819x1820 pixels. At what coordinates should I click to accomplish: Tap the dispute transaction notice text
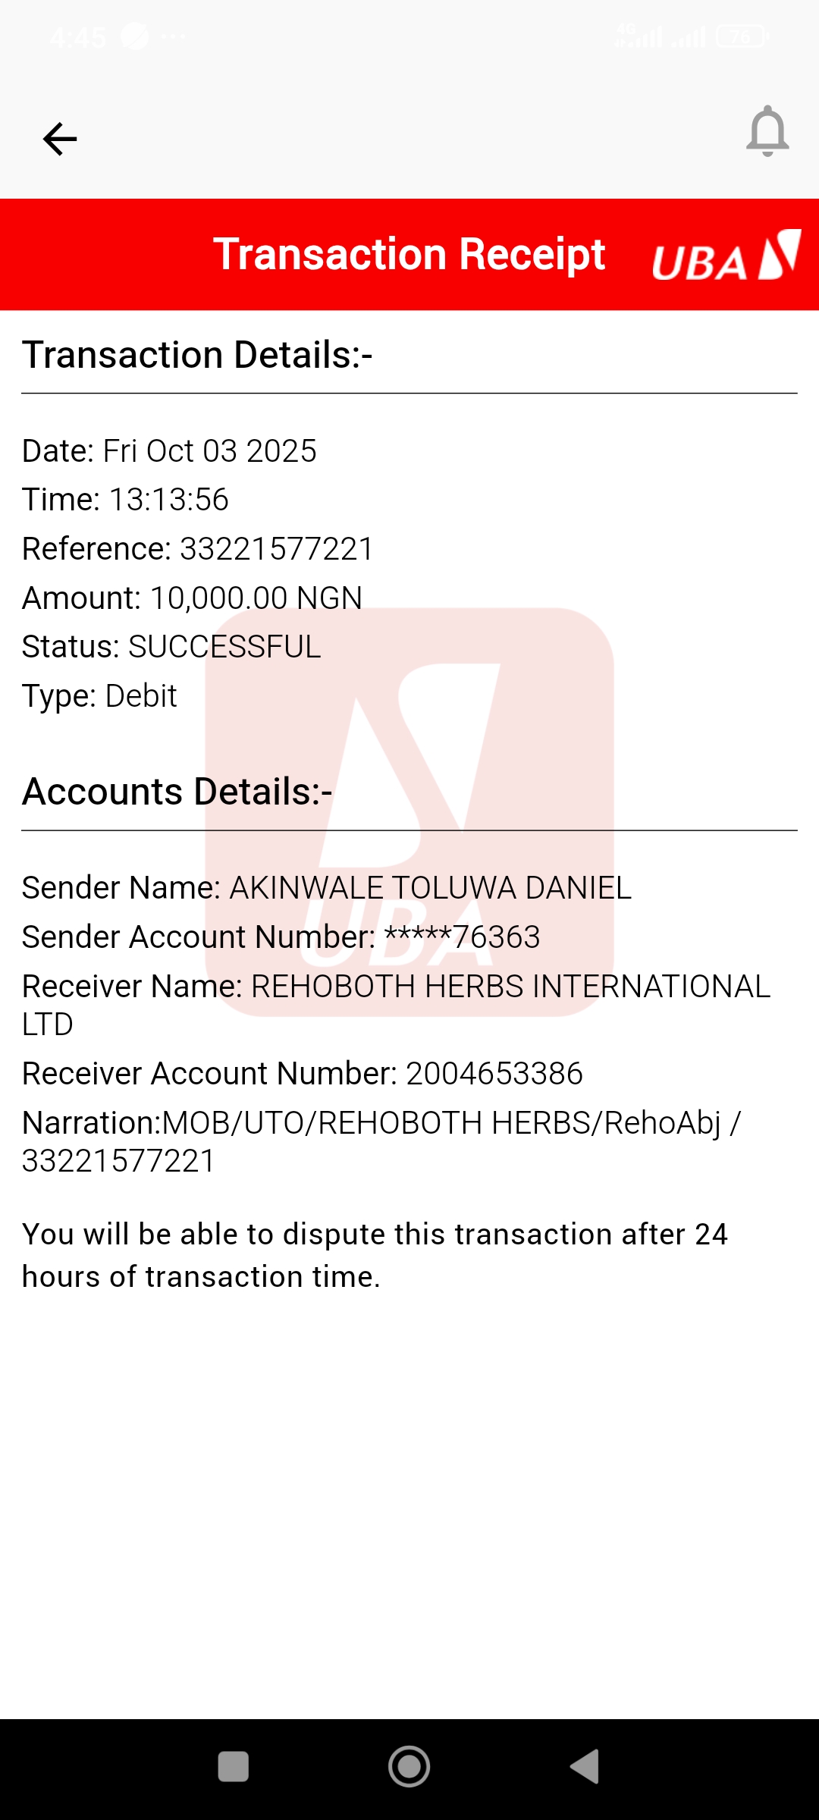tap(375, 1255)
